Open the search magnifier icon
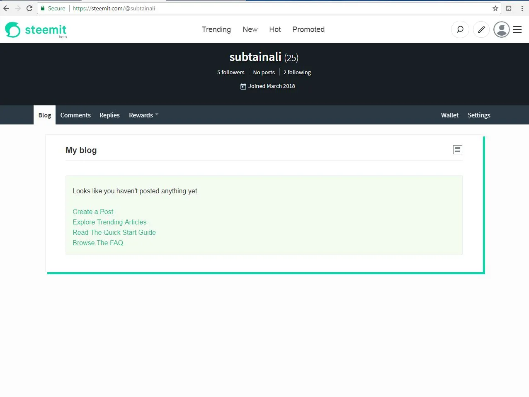This screenshot has width=529, height=397. click(460, 29)
